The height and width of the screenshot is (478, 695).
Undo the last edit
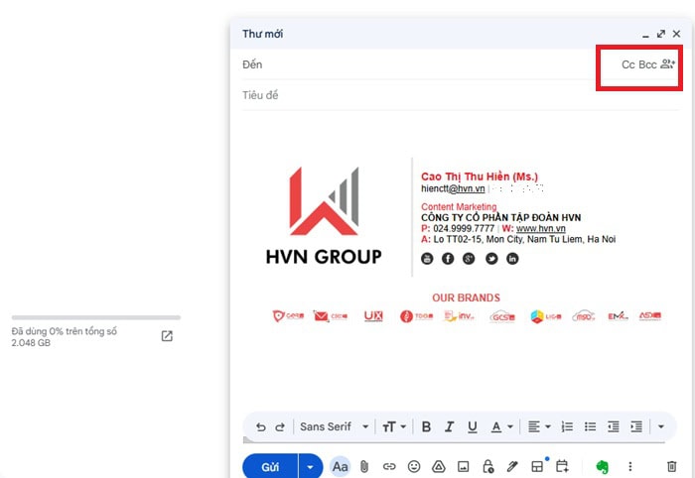[260, 427]
